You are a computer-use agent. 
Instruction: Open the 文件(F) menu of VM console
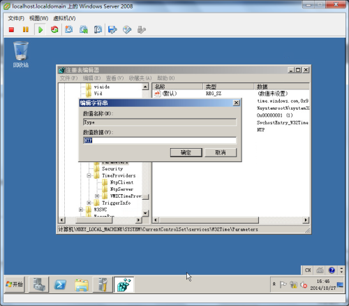coord(16,18)
